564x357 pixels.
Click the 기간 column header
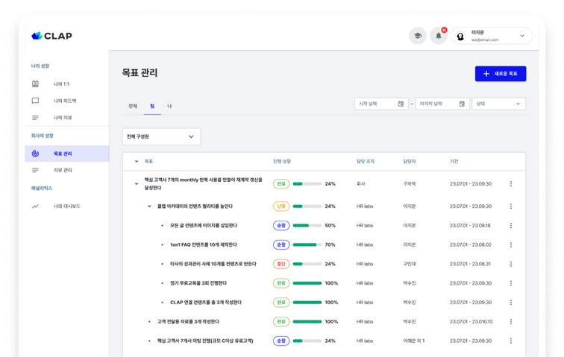pyautogui.click(x=454, y=162)
